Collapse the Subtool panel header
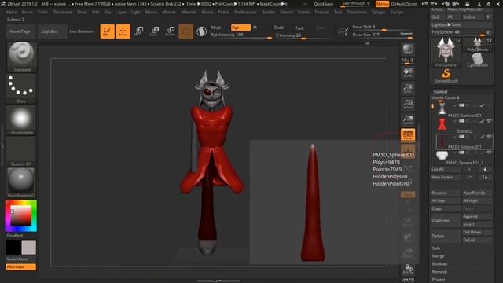This screenshot has height=283, width=503. click(x=440, y=91)
